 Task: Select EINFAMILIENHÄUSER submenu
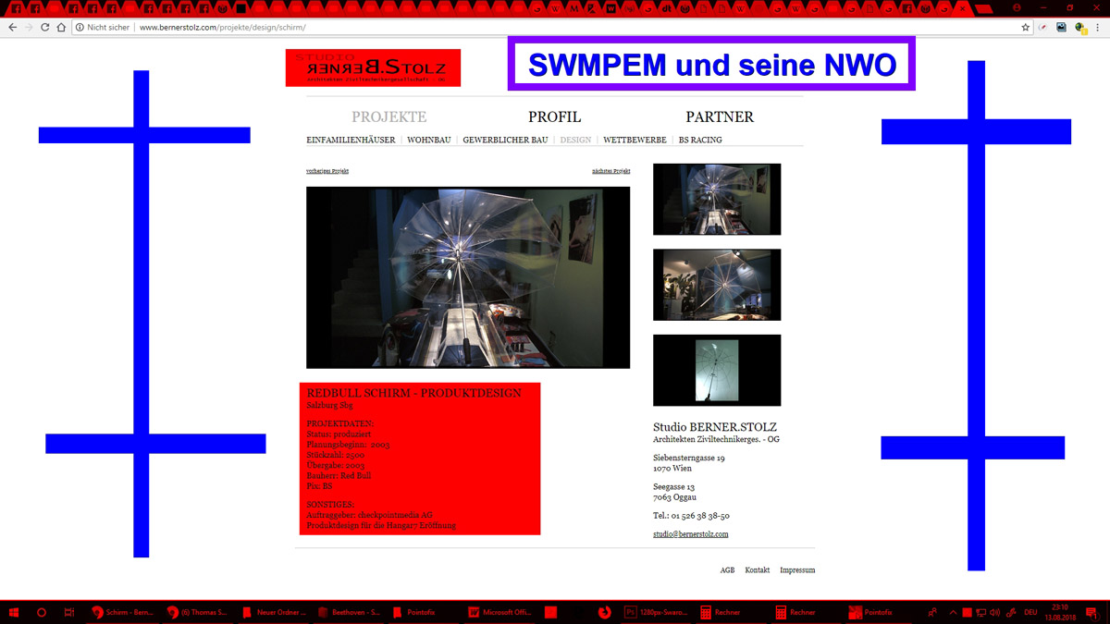pos(351,141)
